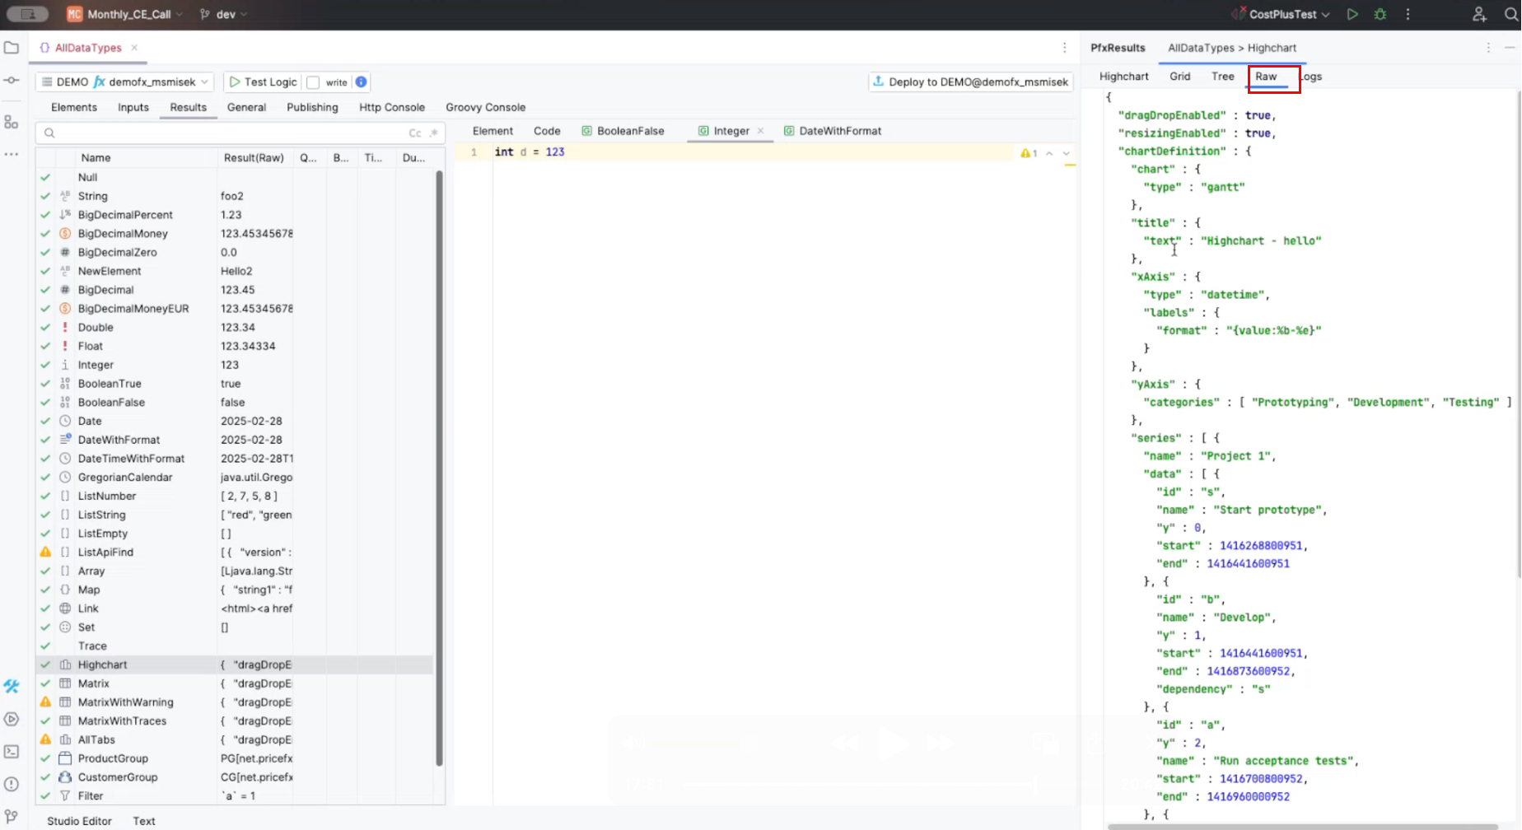The width and height of the screenshot is (1522, 830).
Task: Click the results list vertical scrollbar
Action: click(x=439, y=469)
